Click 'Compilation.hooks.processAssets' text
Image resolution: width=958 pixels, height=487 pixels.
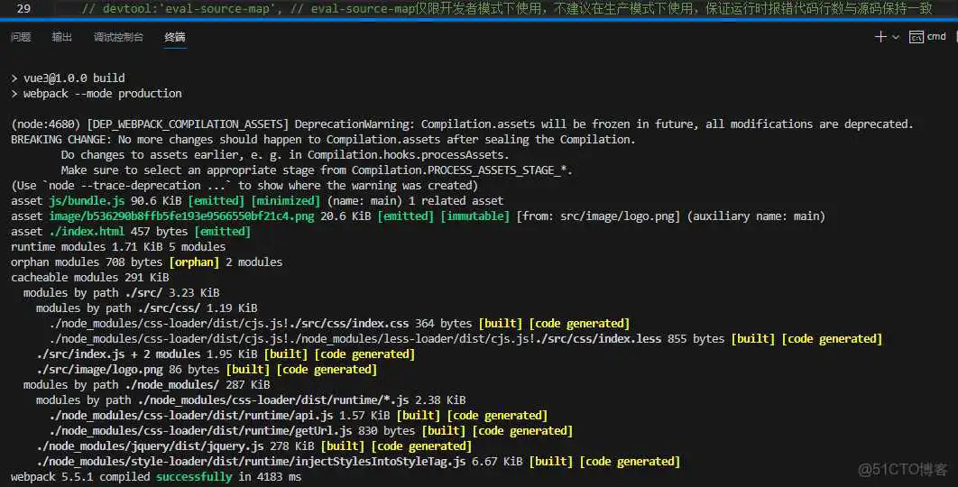point(406,154)
